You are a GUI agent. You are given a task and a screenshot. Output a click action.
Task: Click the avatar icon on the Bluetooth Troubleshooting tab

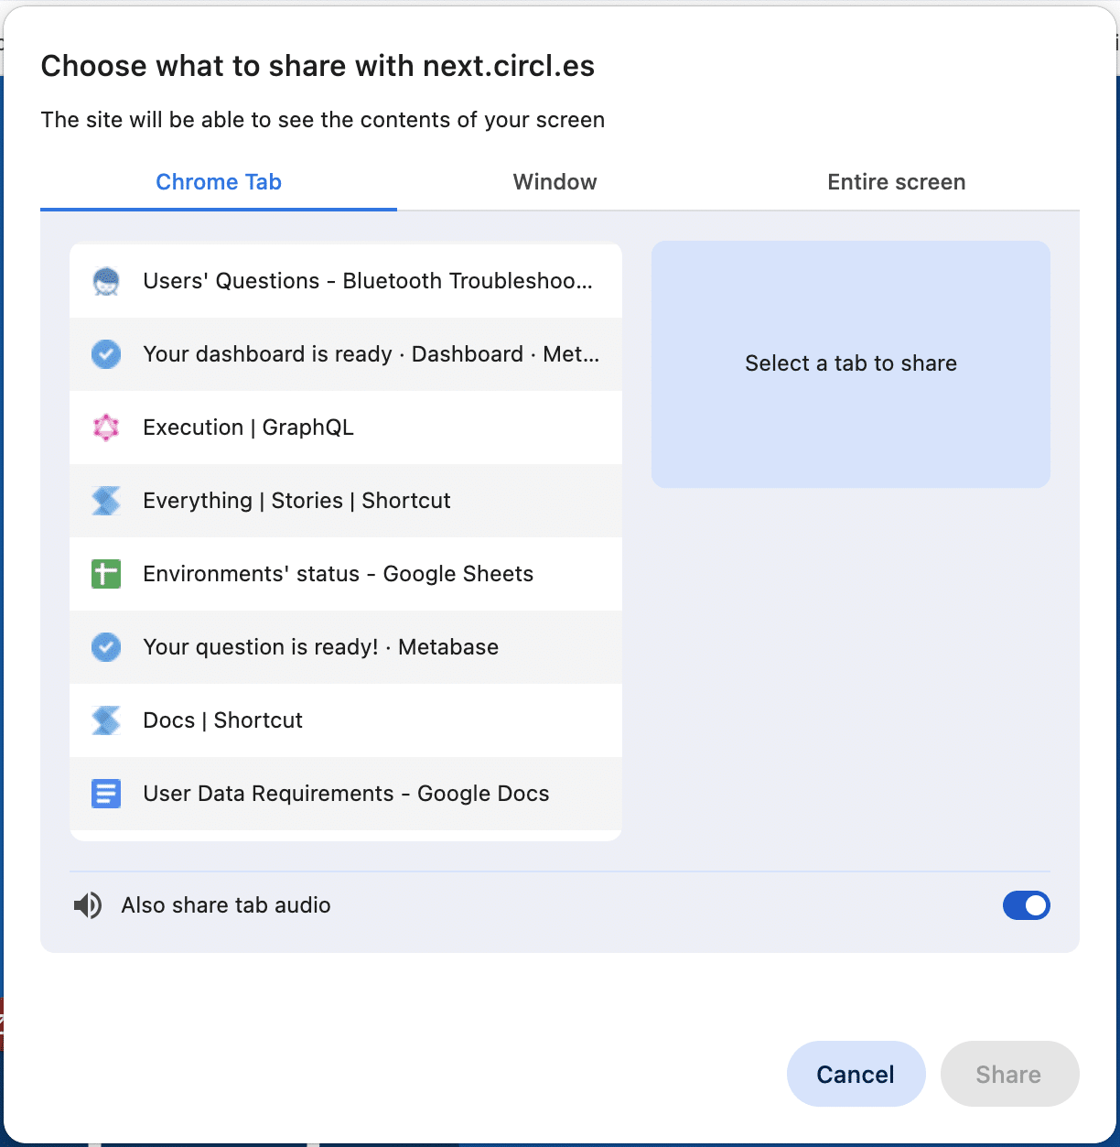106,281
